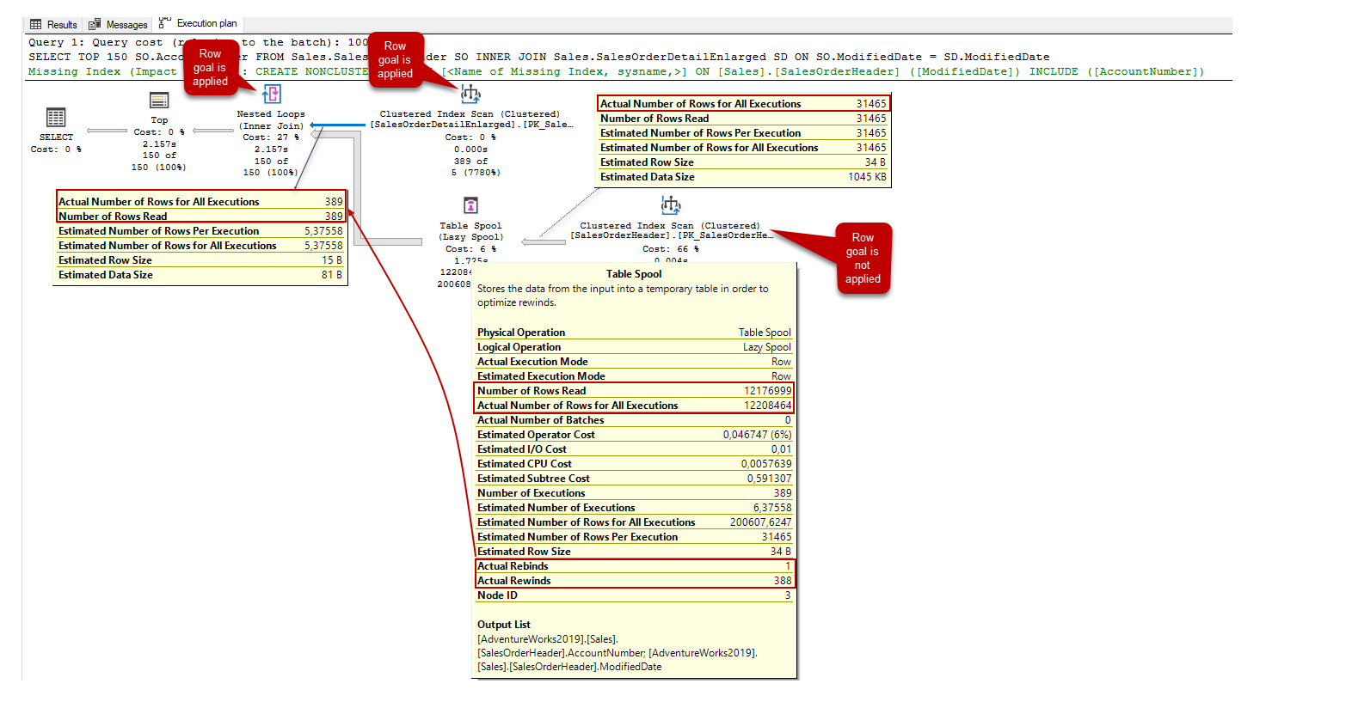
Task: Click Actual Number of Rows 12208464 row
Action: 634,406
